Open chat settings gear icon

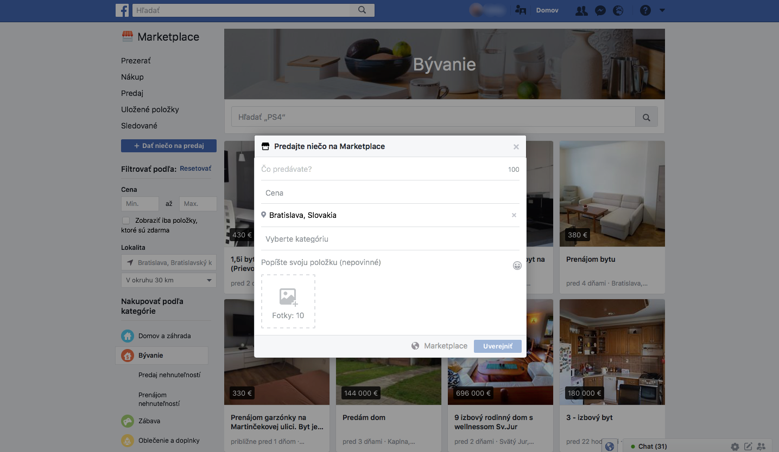(735, 447)
